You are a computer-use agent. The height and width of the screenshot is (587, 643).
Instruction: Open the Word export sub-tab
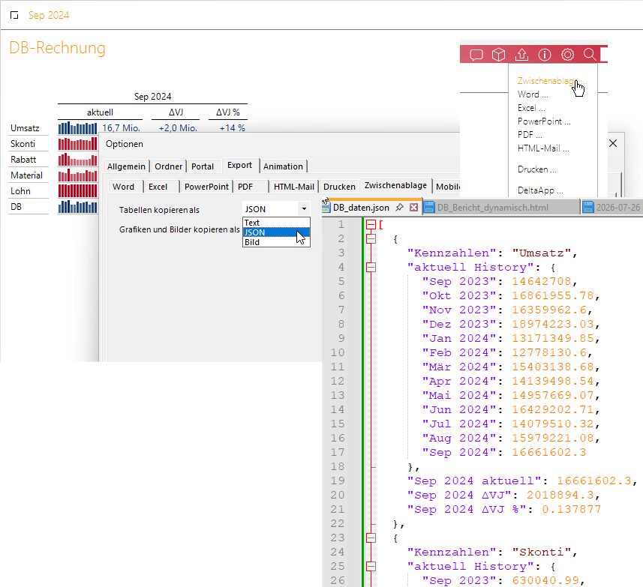click(124, 187)
